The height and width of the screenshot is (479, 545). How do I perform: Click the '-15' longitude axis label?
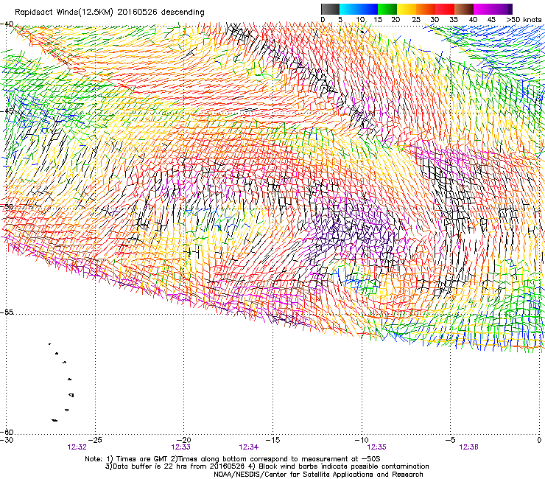[x=272, y=440]
